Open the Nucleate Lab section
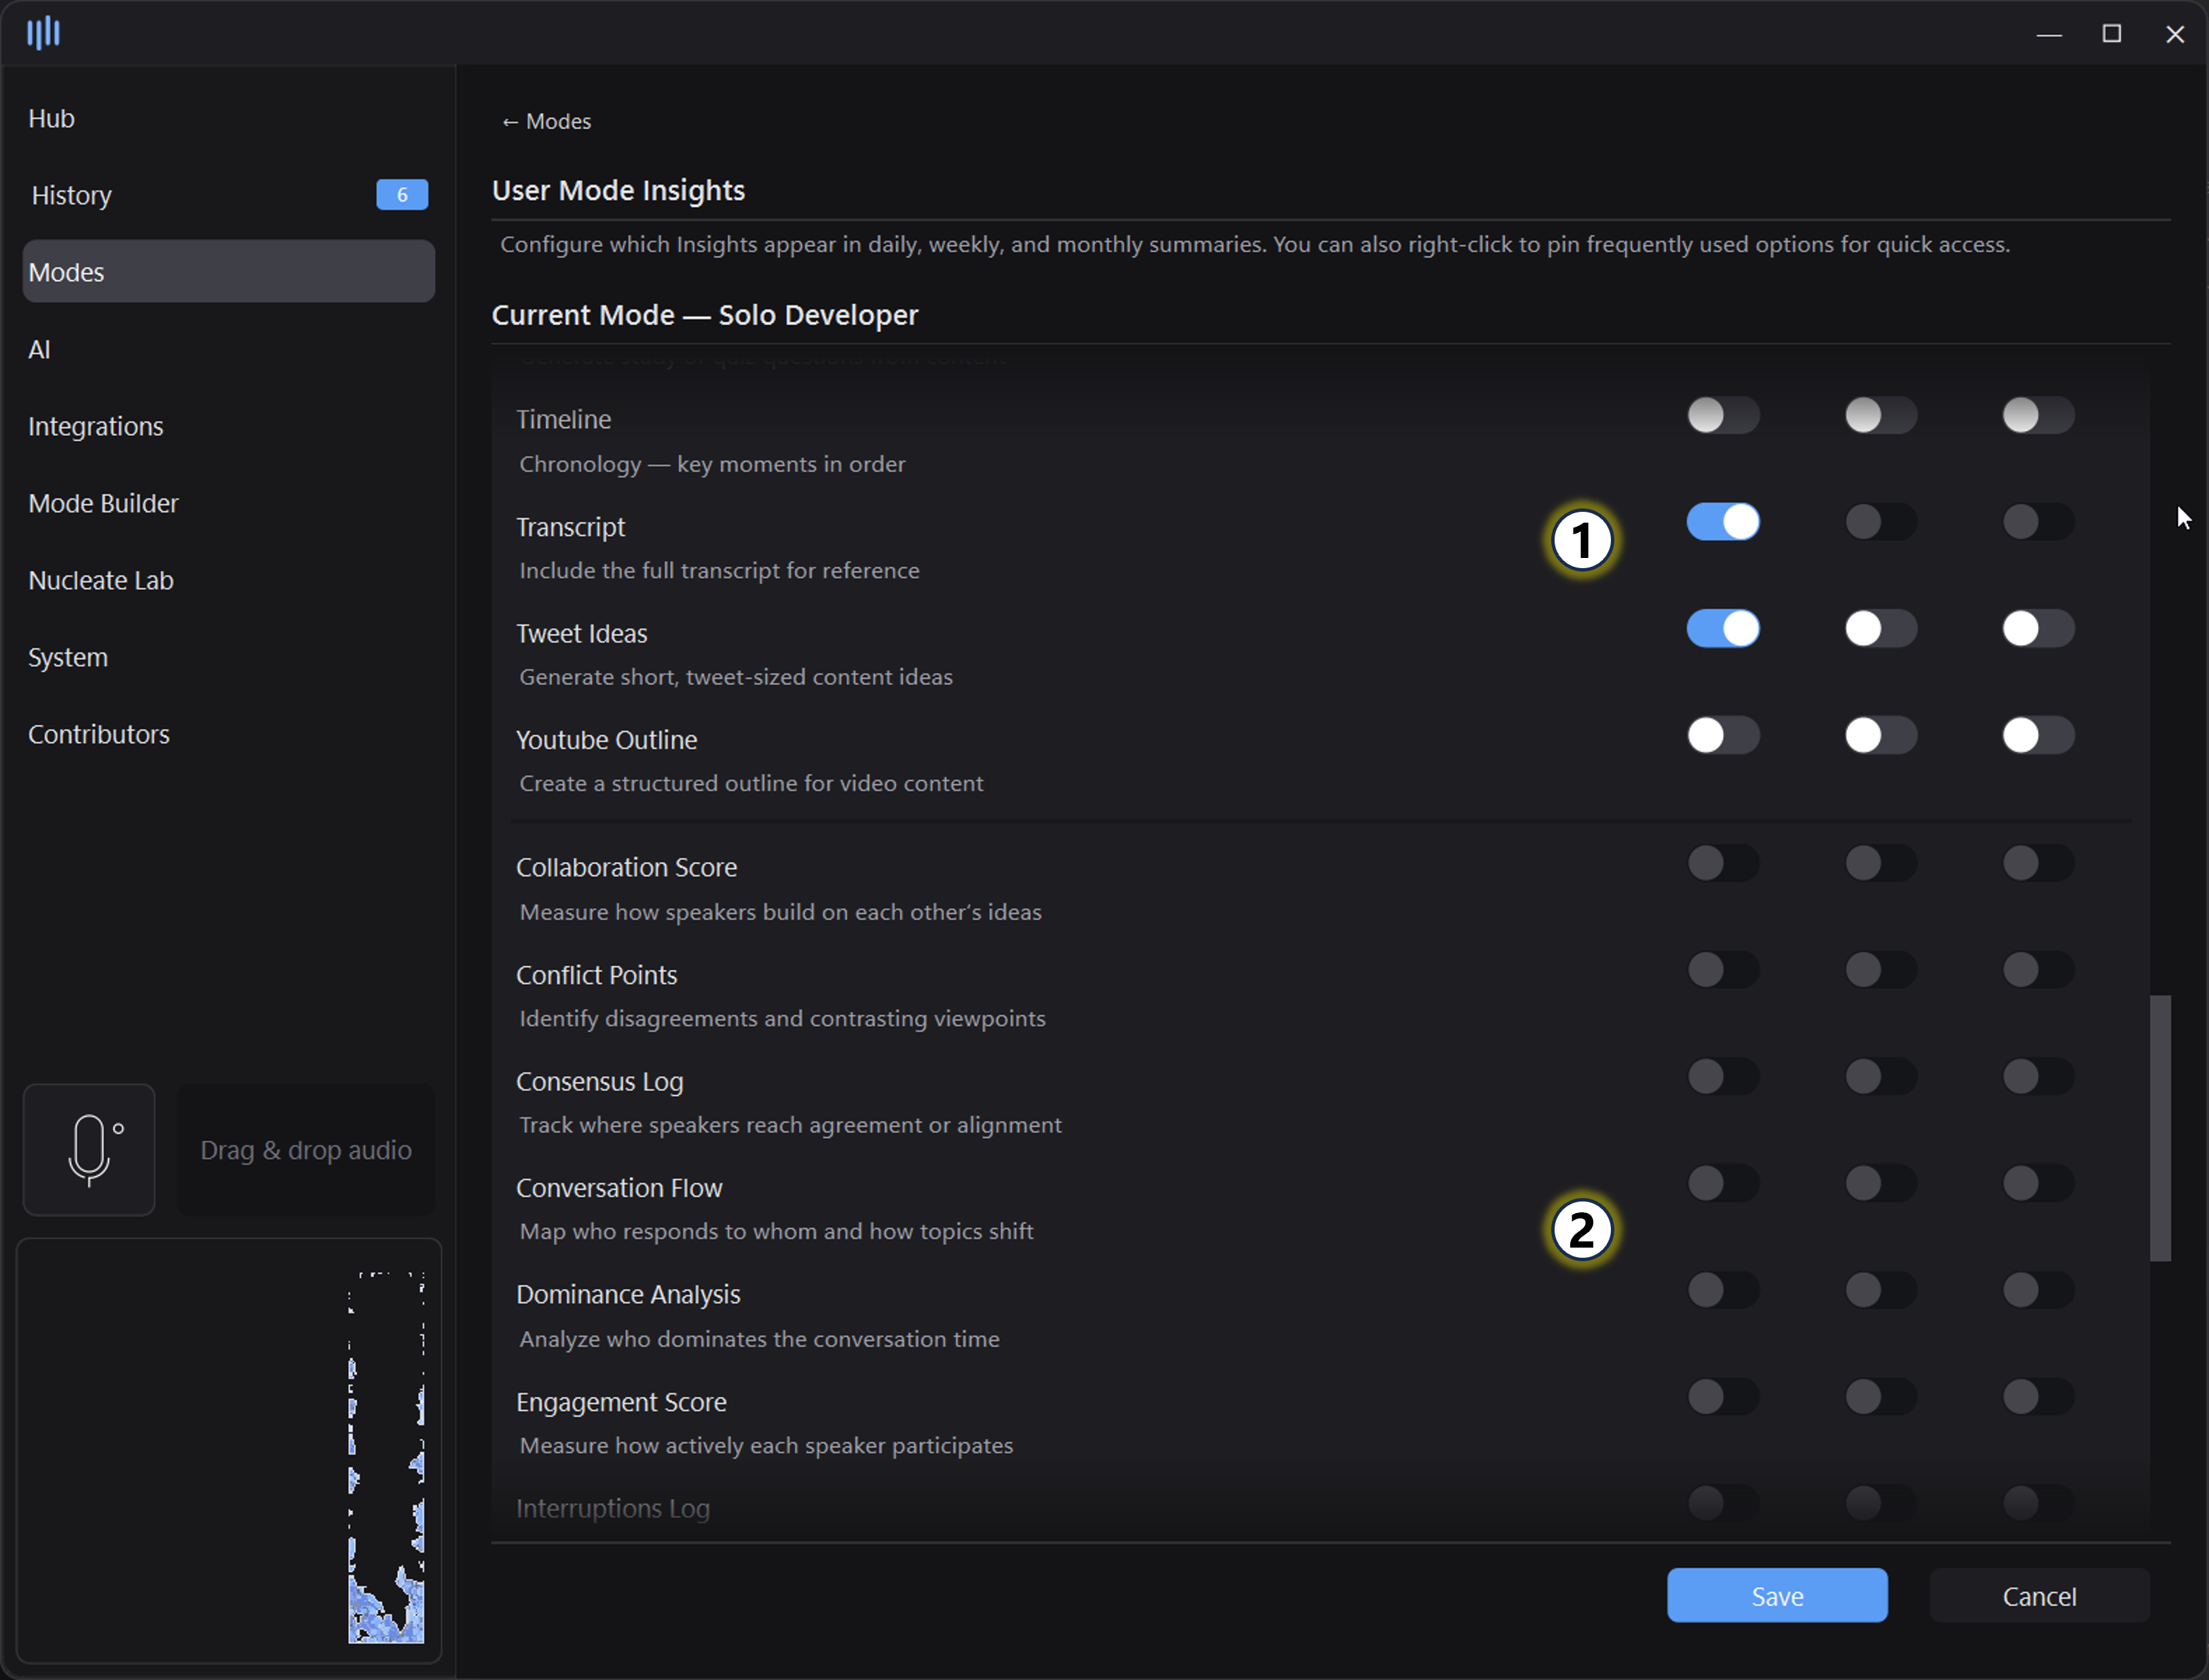2209x1680 pixels. (x=101, y=580)
